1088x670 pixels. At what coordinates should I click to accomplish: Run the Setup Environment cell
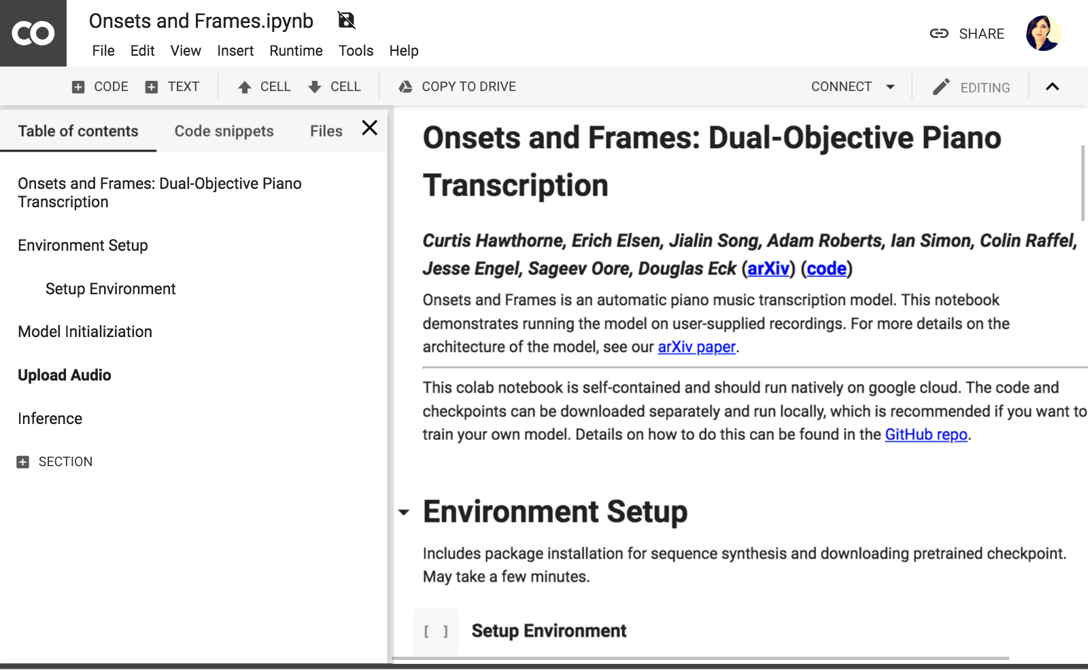(x=436, y=632)
